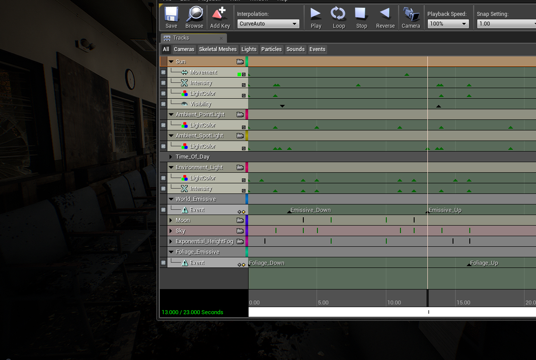Select the Skeletal Meshes filter tab
536x360 pixels.
[218, 49]
